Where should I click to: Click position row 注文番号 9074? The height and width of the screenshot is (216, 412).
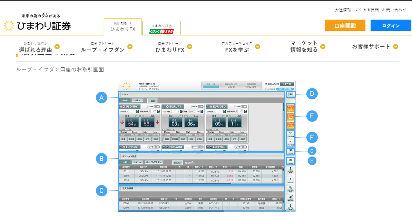coord(201,180)
